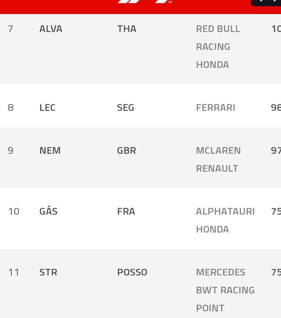Click position number 8 in standings
Screen dimensions: 281x318
pyautogui.click(x=11, y=108)
